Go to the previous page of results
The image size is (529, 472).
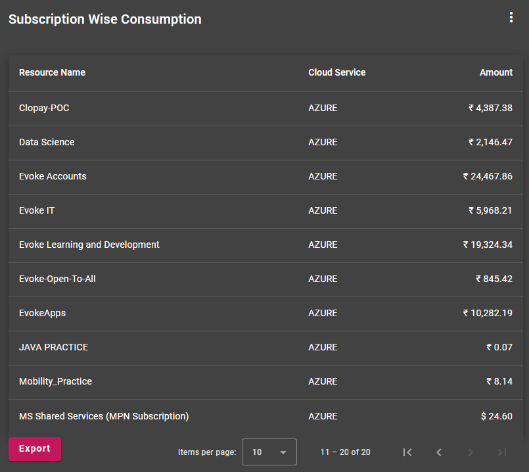point(439,452)
